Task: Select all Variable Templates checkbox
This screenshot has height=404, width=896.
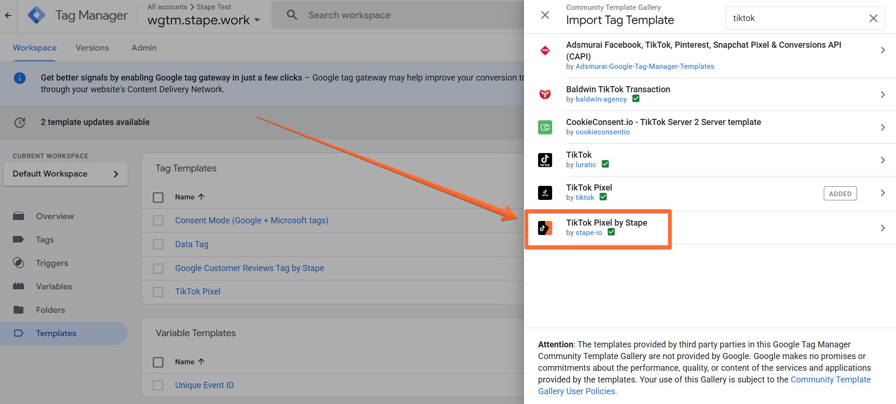Action: [x=158, y=362]
